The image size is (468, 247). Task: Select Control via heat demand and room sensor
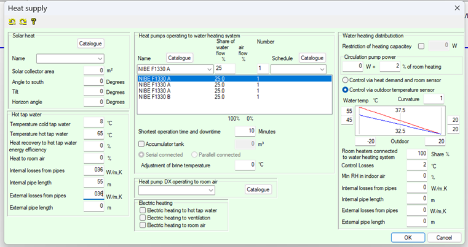click(345, 80)
